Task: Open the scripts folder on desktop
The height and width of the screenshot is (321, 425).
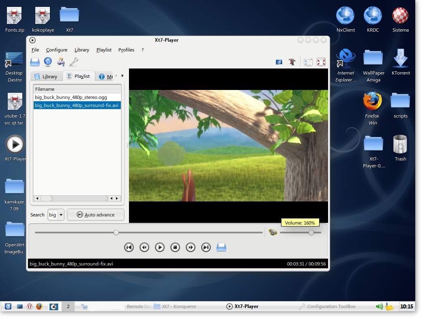Action: (x=400, y=105)
